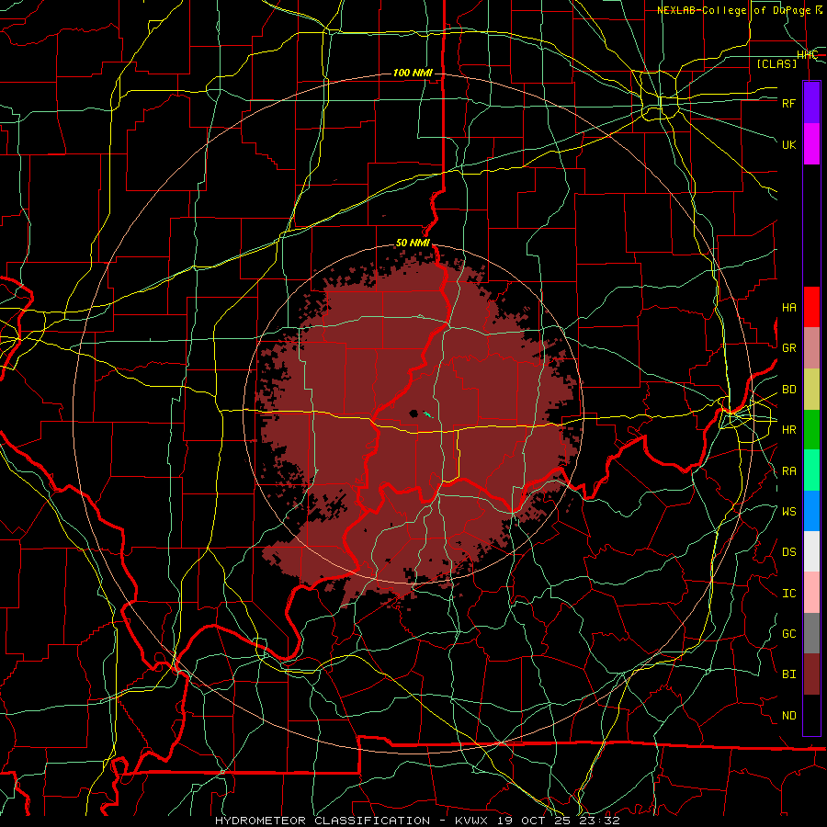Click the DS white legend swatch

[x=811, y=551]
